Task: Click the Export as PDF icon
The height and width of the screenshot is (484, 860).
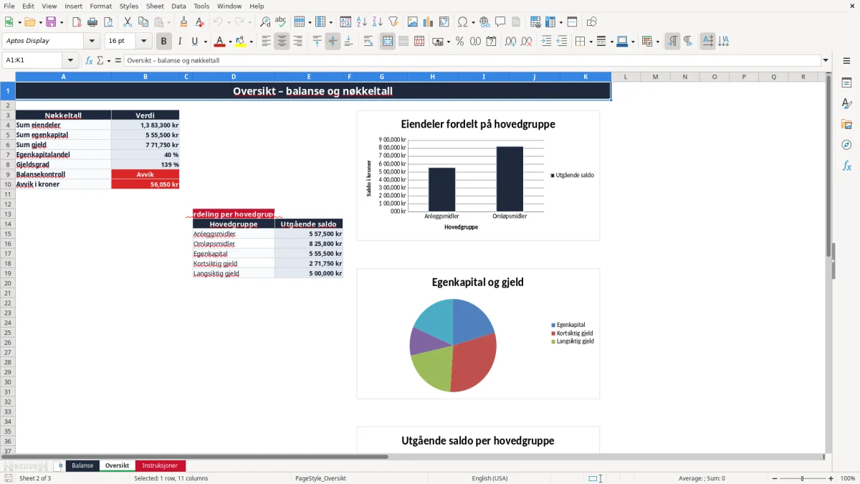Action: point(76,22)
